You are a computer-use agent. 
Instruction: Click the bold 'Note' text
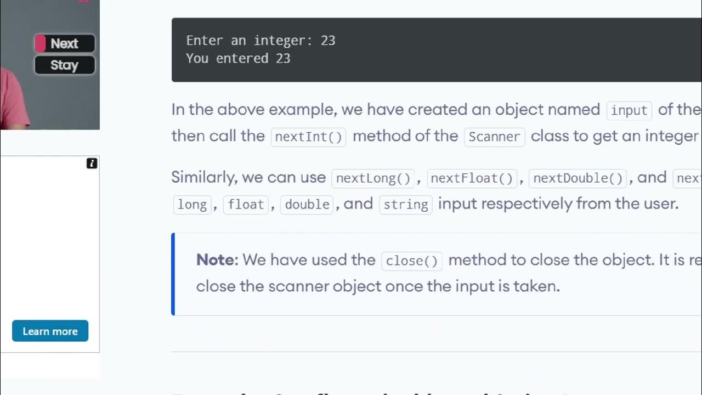coord(216,260)
